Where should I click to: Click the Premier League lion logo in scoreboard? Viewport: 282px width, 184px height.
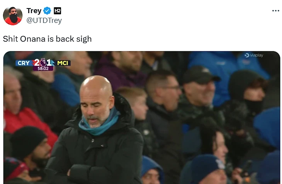pyautogui.click(x=43, y=62)
